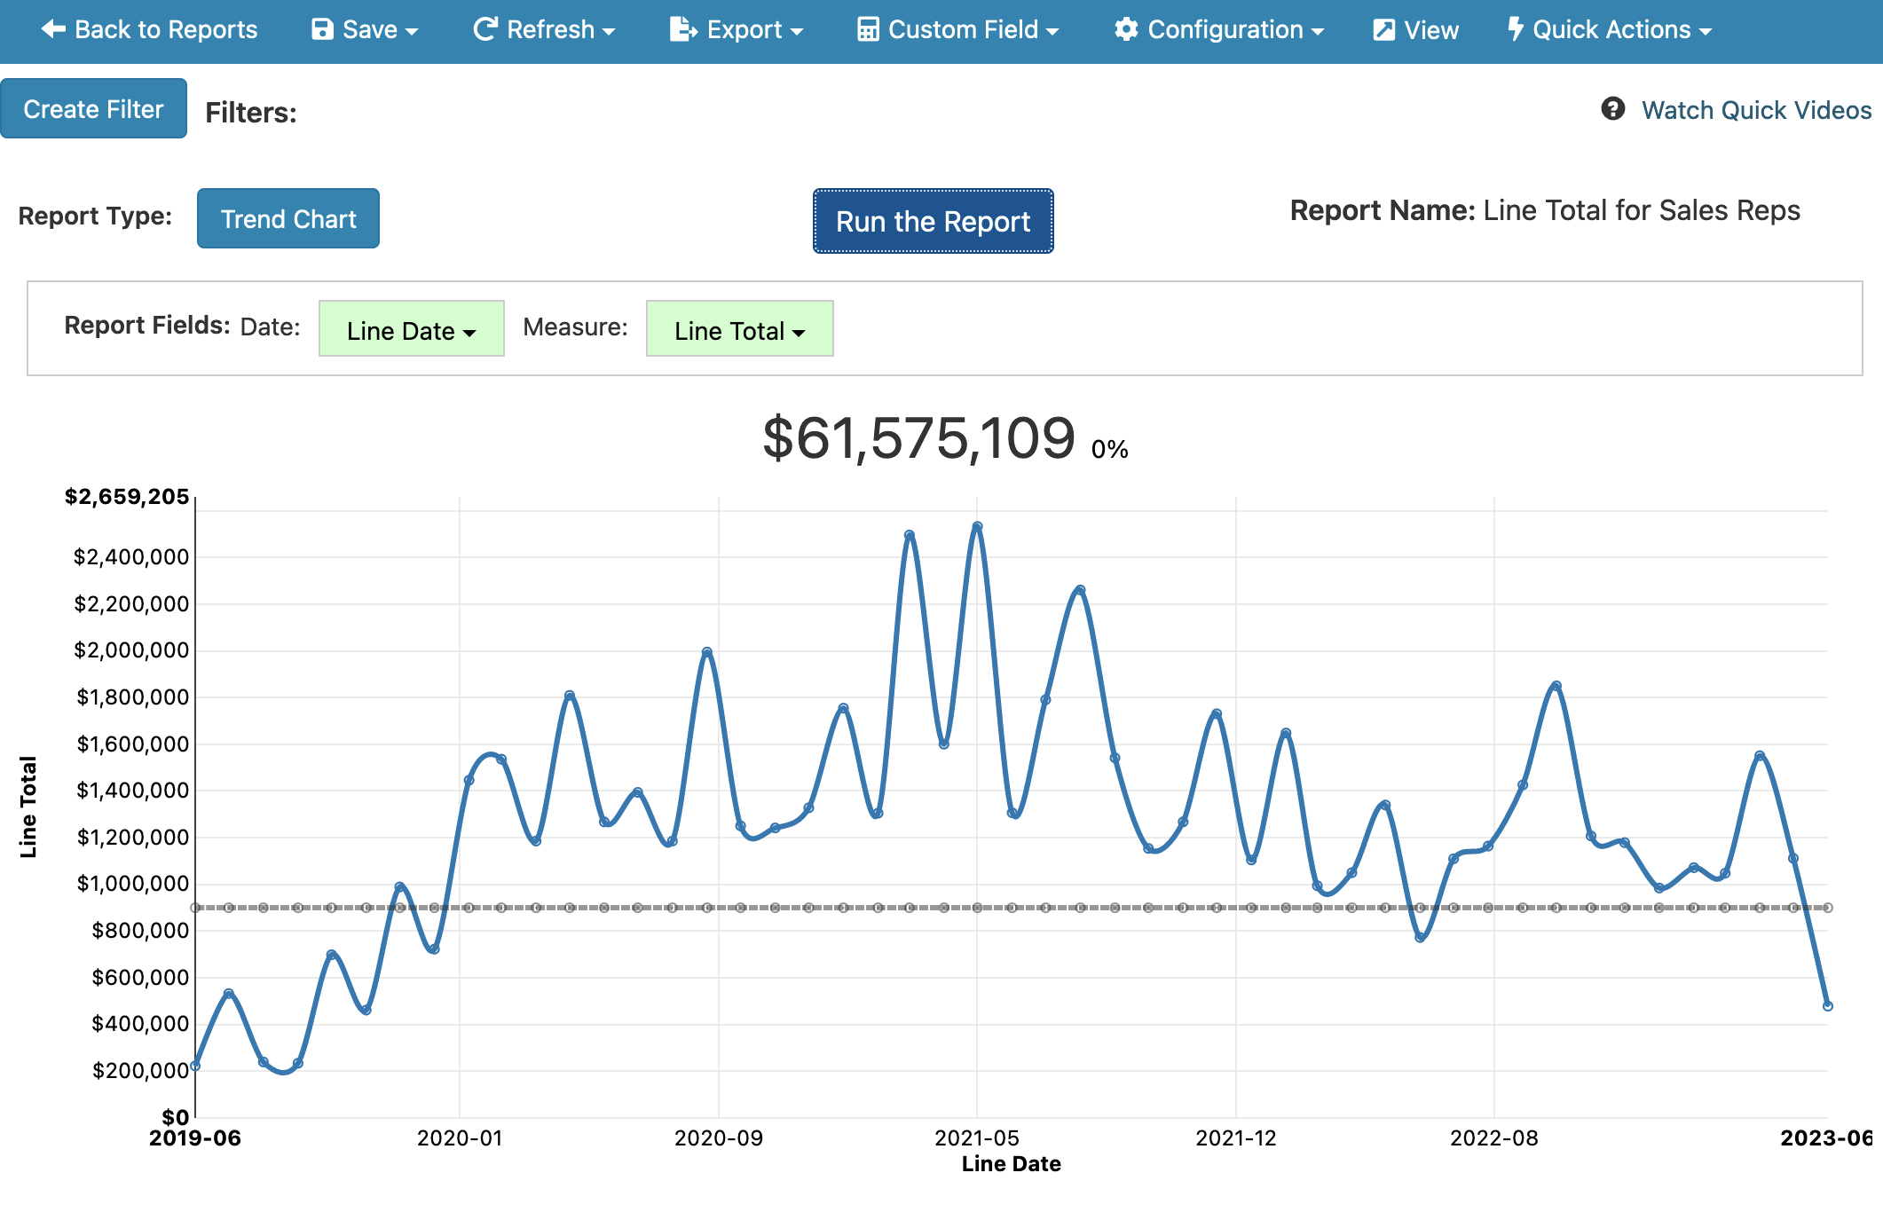Click the Refresh circular arrow icon
The width and height of the screenshot is (1883, 1228).
point(485,29)
